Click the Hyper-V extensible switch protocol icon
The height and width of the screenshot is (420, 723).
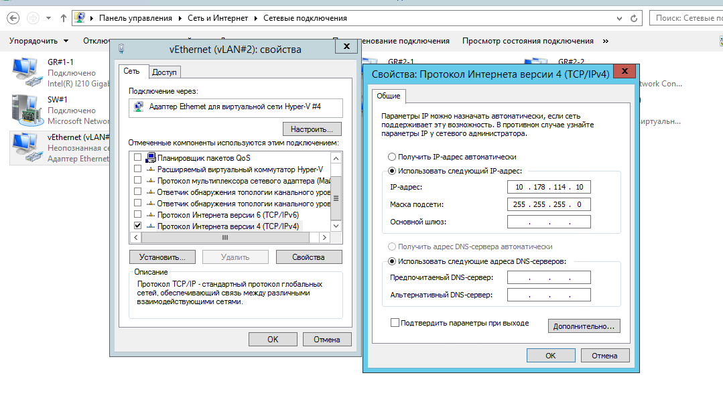150,169
